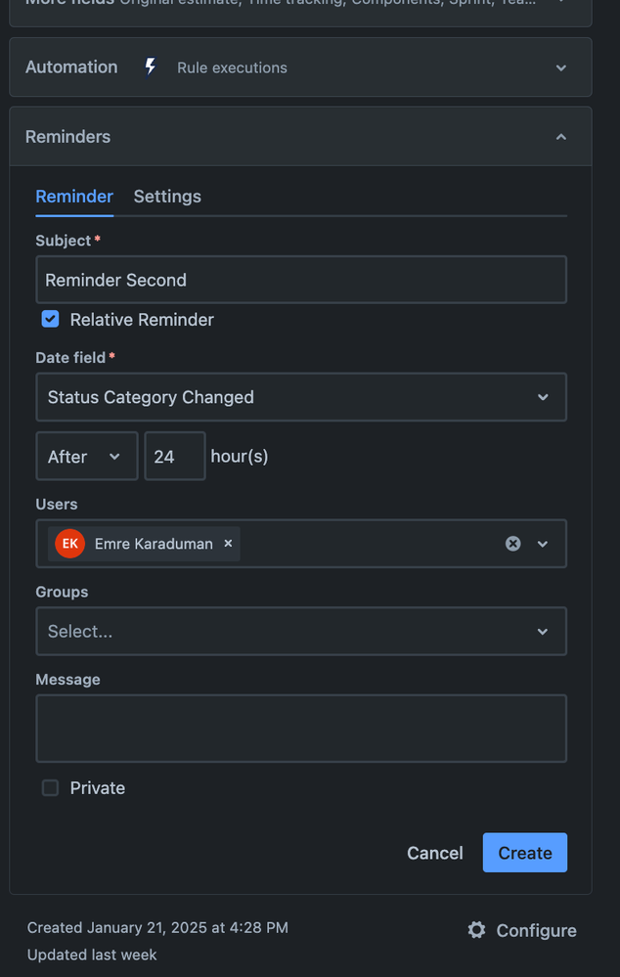This screenshot has height=977, width=620.
Task: Select the Reminder tab
Action: tap(74, 197)
